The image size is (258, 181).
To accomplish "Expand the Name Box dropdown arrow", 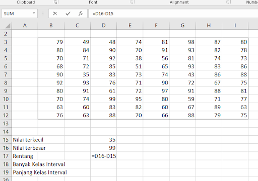I will (34, 13).
